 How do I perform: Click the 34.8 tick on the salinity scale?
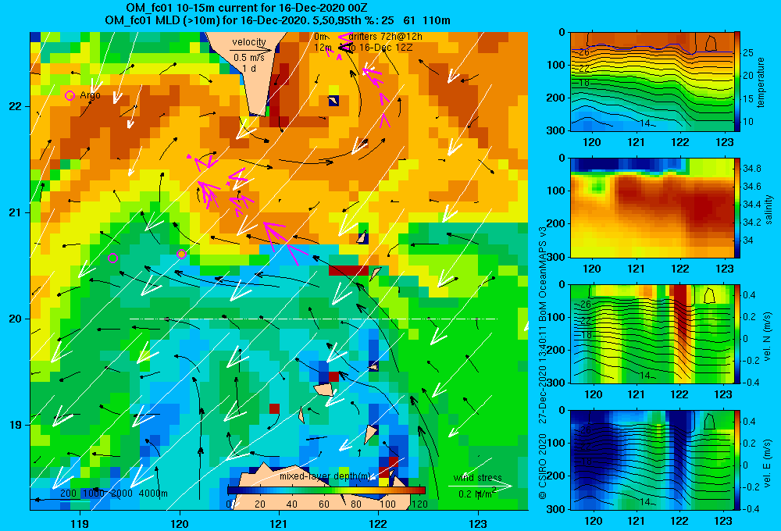tap(752, 169)
